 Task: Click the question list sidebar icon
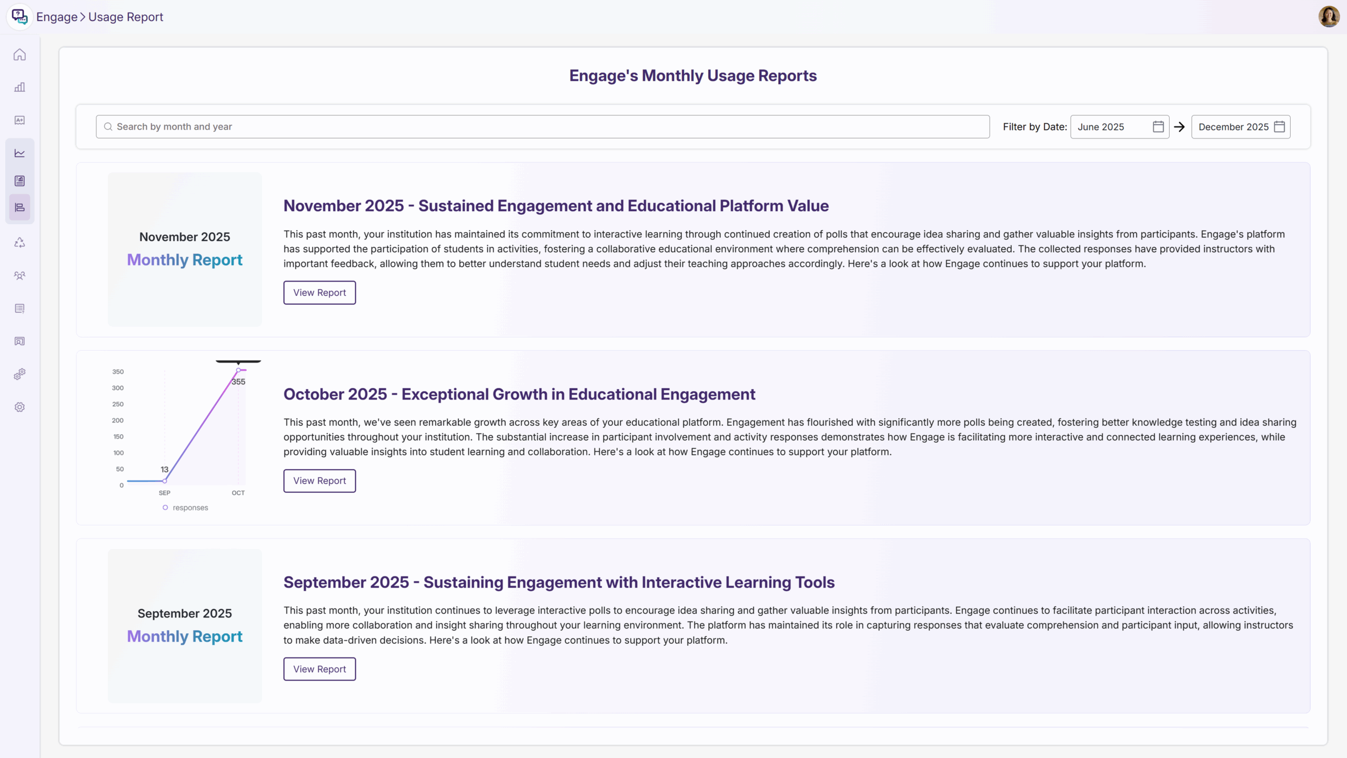tap(19, 308)
